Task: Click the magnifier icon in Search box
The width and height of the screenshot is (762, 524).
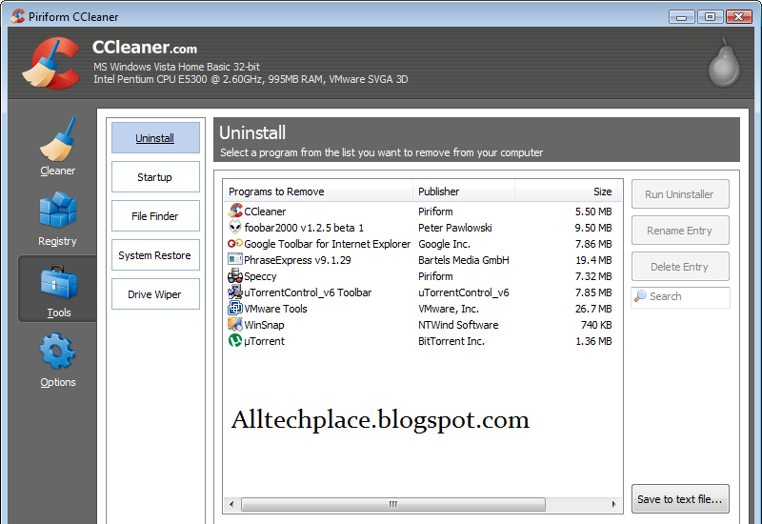Action: [641, 295]
